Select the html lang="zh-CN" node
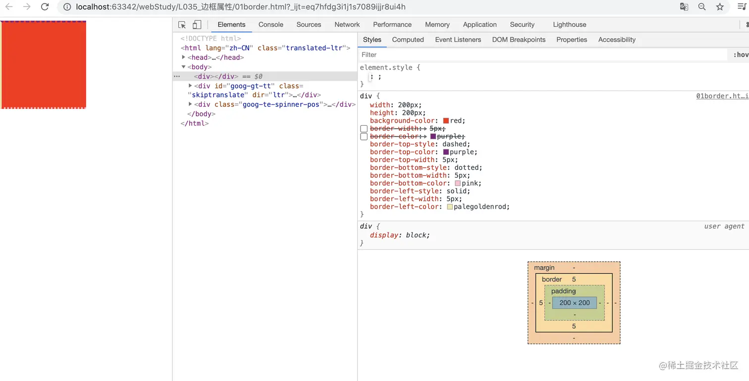The height and width of the screenshot is (381, 749). pos(266,48)
